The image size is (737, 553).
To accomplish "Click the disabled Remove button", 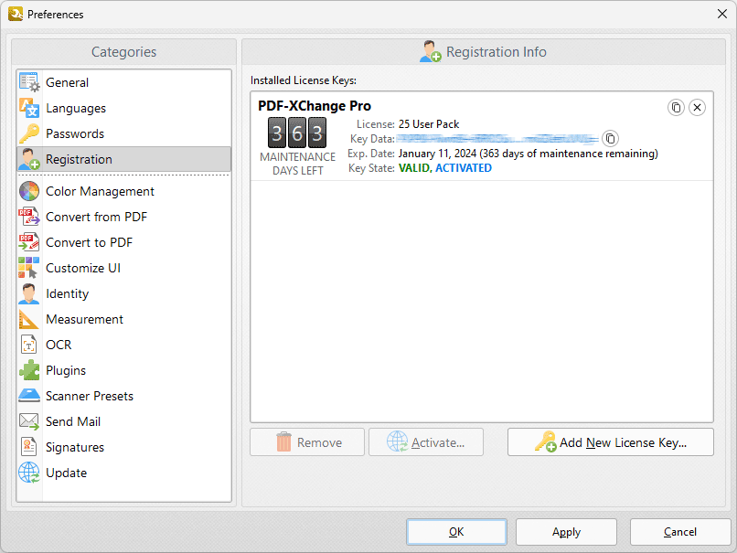I will click(307, 442).
